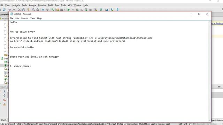Open SDK Manager icon in toolbar
The width and height of the screenshot is (223, 125).
[x=112, y=10]
